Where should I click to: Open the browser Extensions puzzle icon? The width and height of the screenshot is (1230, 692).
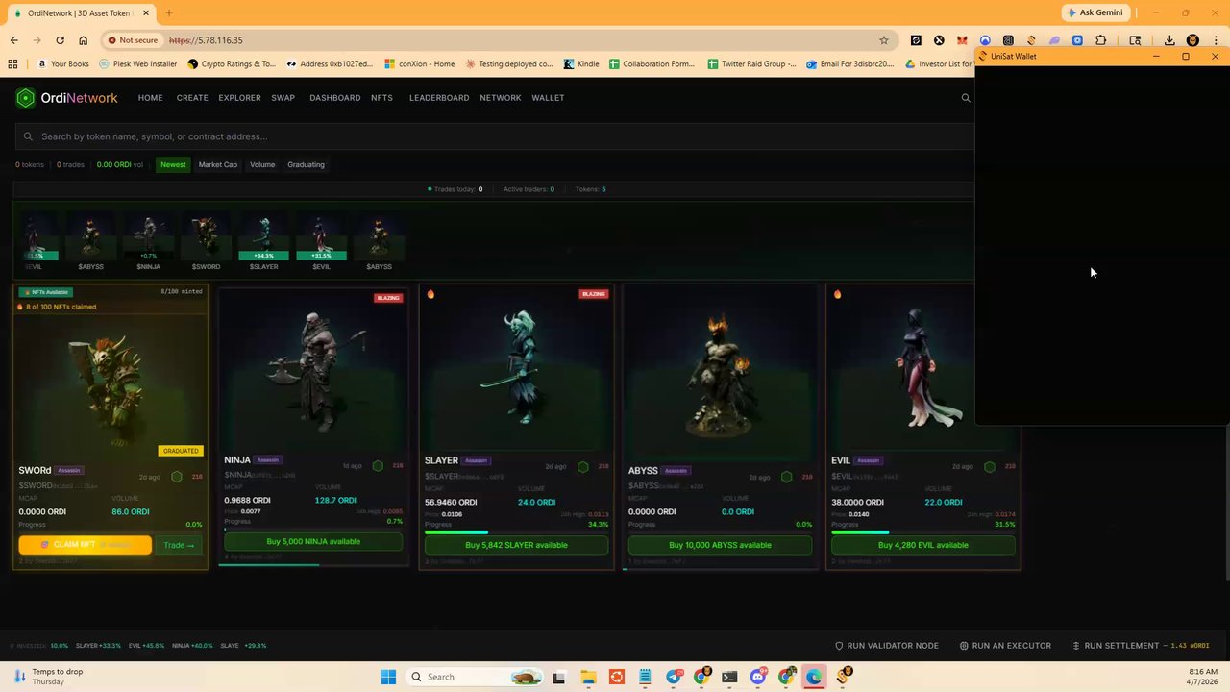tap(1100, 40)
